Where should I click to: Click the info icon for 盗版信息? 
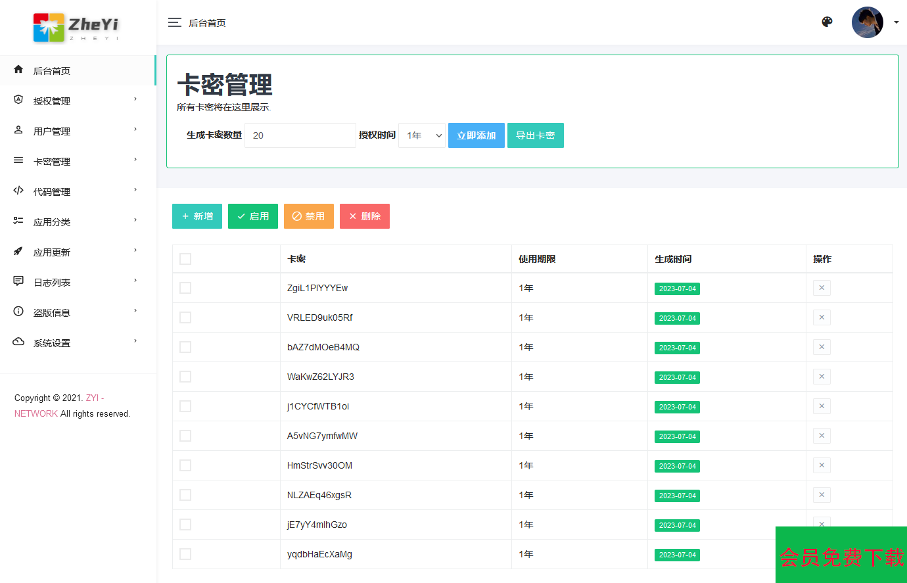[x=18, y=312]
